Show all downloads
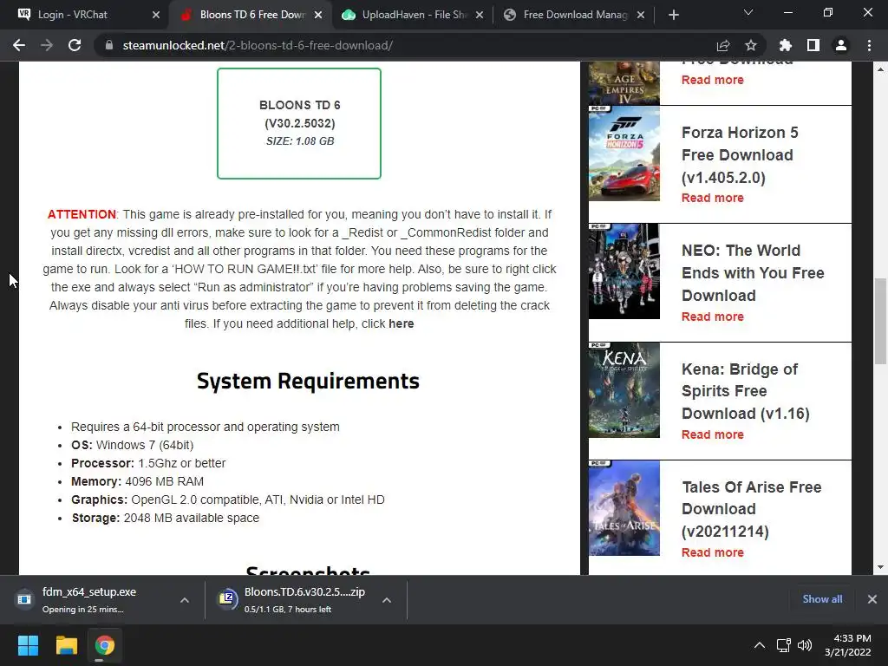 click(x=822, y=599)
